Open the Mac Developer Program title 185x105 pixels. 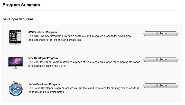click(x=43, y=58)
